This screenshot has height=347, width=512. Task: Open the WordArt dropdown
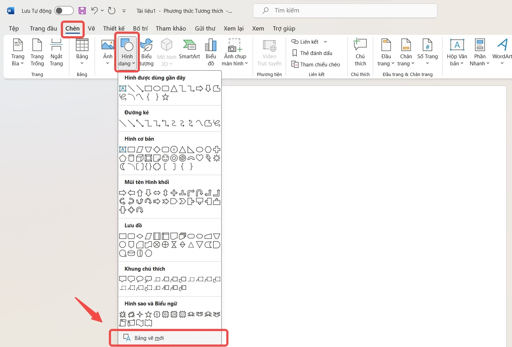502,53
